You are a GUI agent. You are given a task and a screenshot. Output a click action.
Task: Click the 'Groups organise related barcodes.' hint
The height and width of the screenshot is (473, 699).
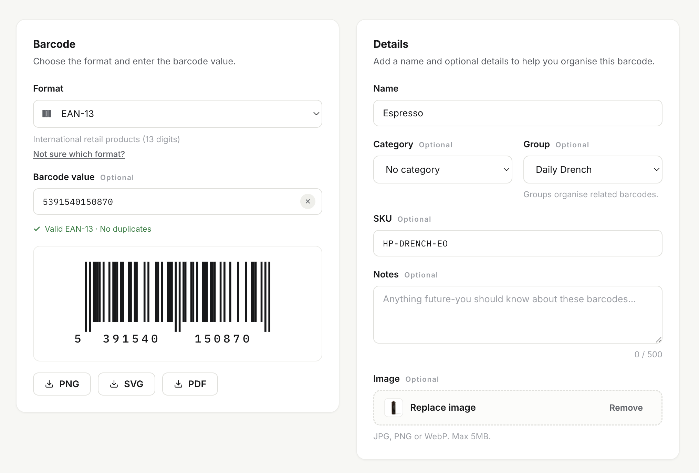[591, 195]
